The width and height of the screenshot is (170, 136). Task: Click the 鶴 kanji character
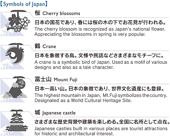[x=38, y=46]
